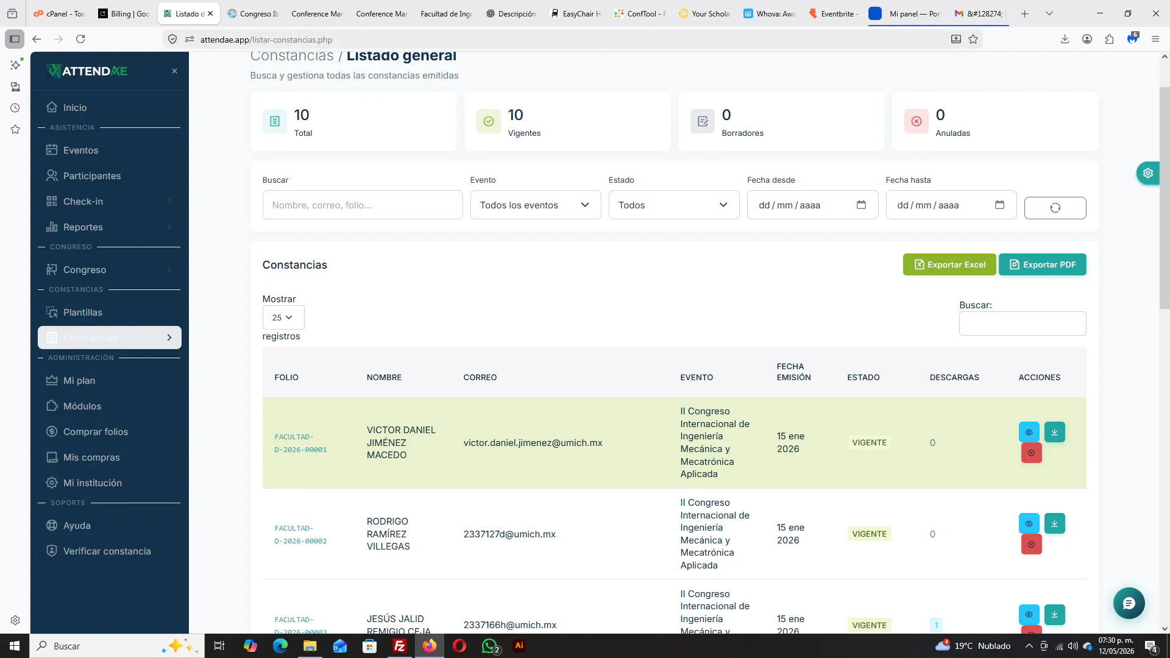
Task: Open Eventos in sidebar
Action: [x=109, y=150]
